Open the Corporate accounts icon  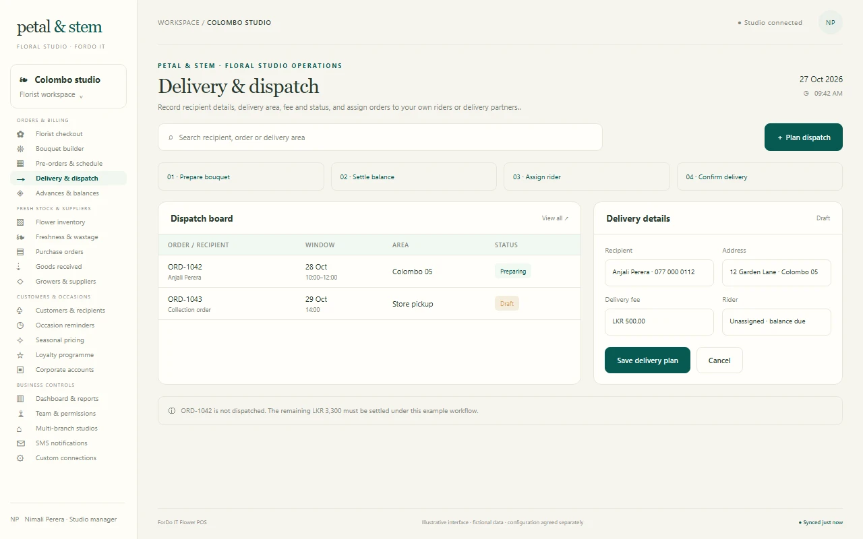20,370
